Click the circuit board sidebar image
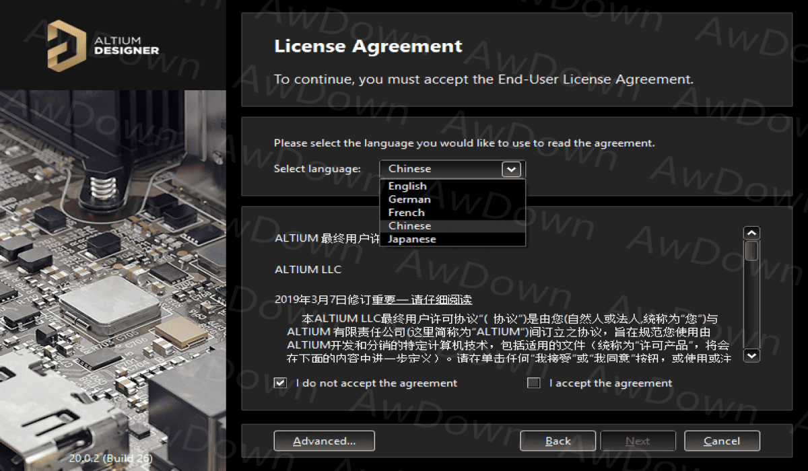 point(112,269)
